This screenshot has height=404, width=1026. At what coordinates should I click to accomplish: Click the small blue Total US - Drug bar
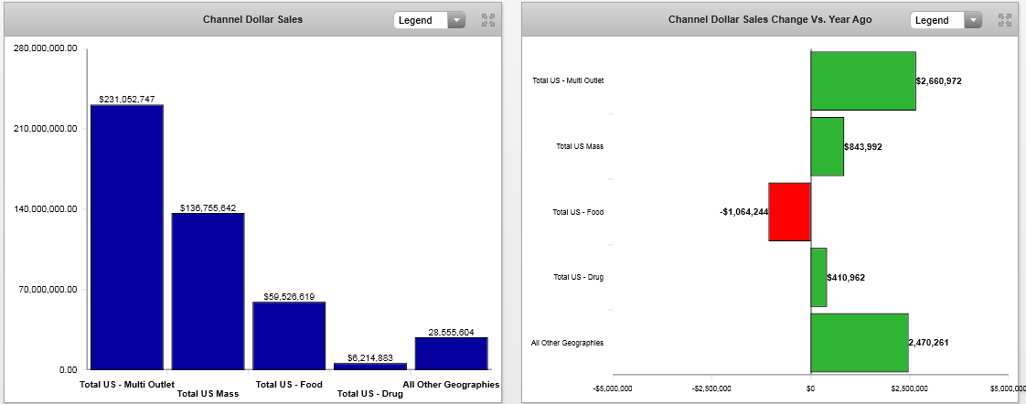pos(369,366)
